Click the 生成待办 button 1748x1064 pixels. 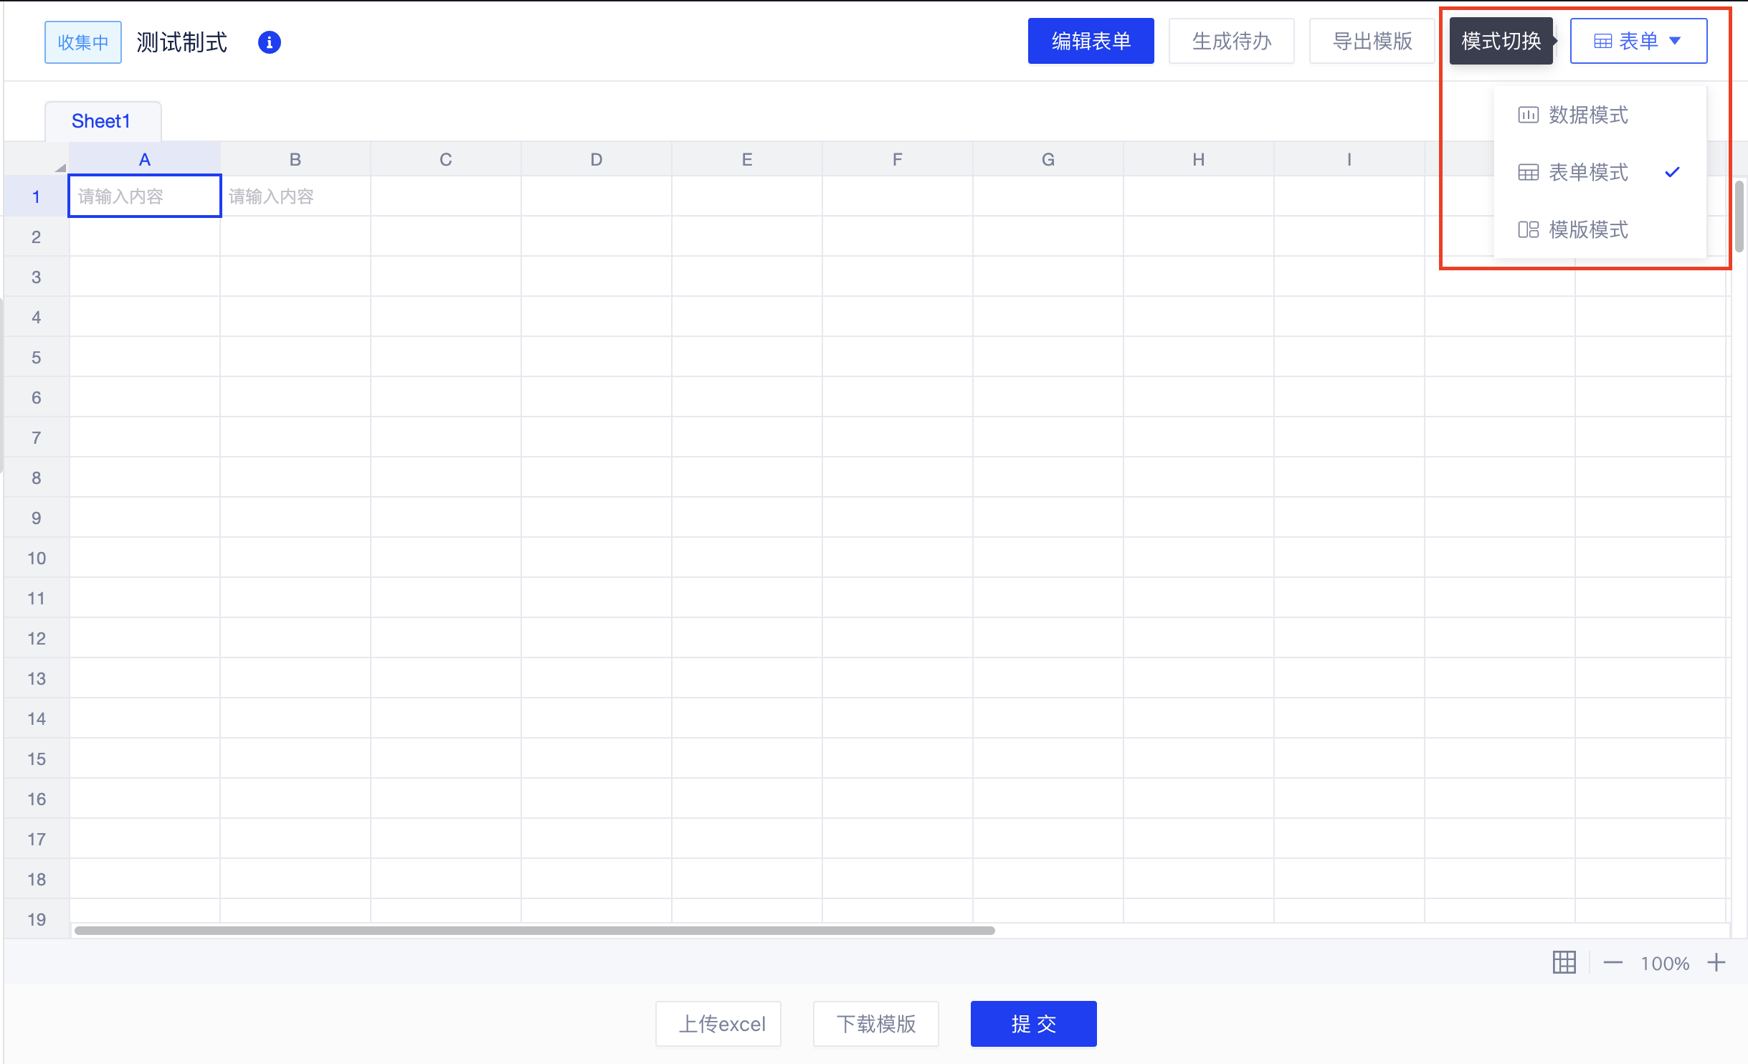coord(1231,41)
